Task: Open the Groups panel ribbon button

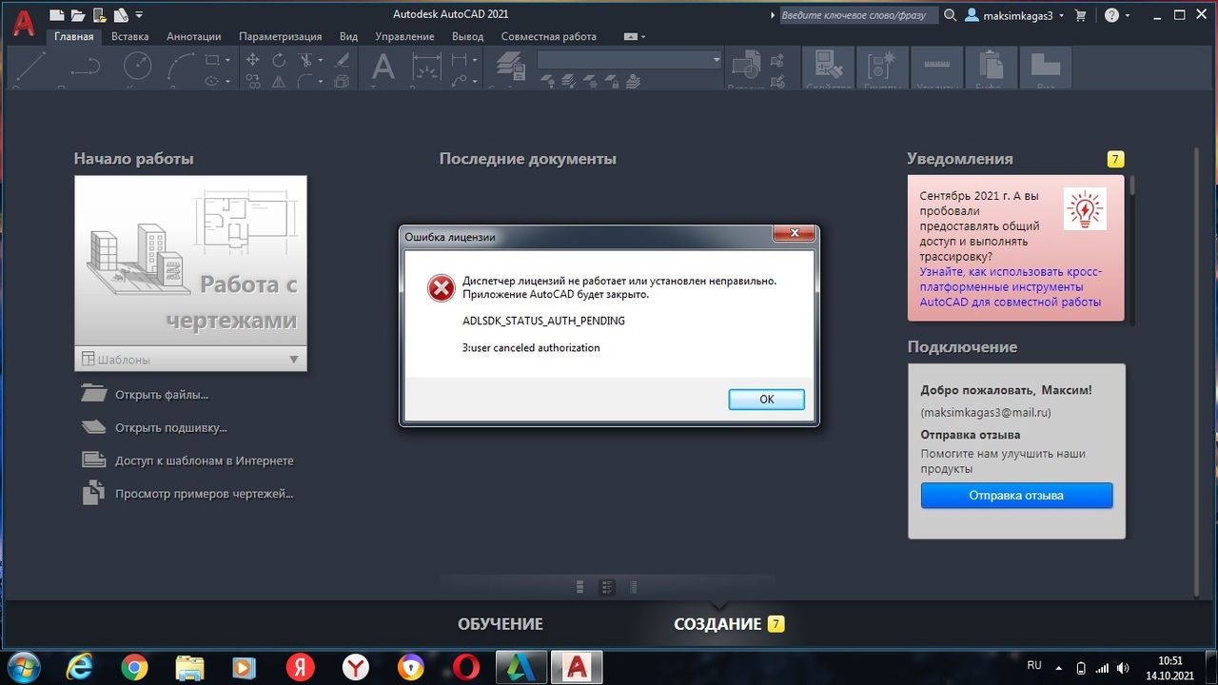Action: tap(882, 68)
